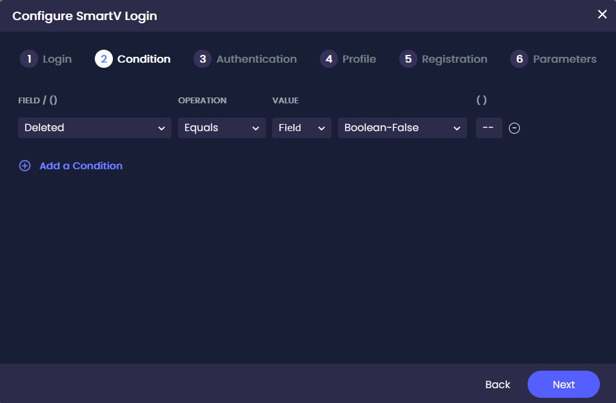
Task: Go to step 5 Registration
Action: pyautogui.click(x=443, y=59)
